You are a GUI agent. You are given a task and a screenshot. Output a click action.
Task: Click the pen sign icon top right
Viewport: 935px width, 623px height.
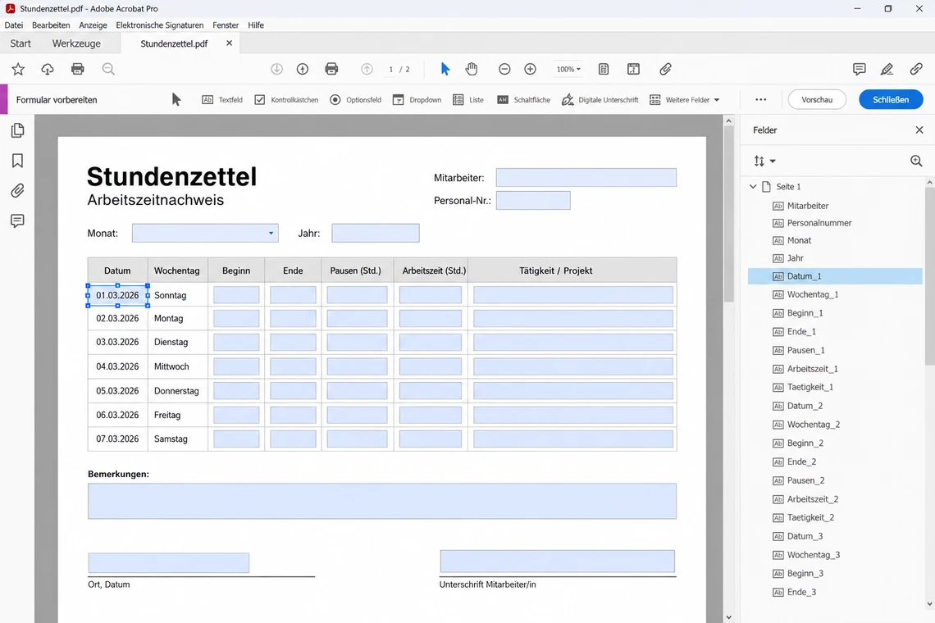[887, 69]
